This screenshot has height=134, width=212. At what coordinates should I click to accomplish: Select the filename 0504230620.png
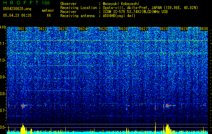tap(17, 9)
